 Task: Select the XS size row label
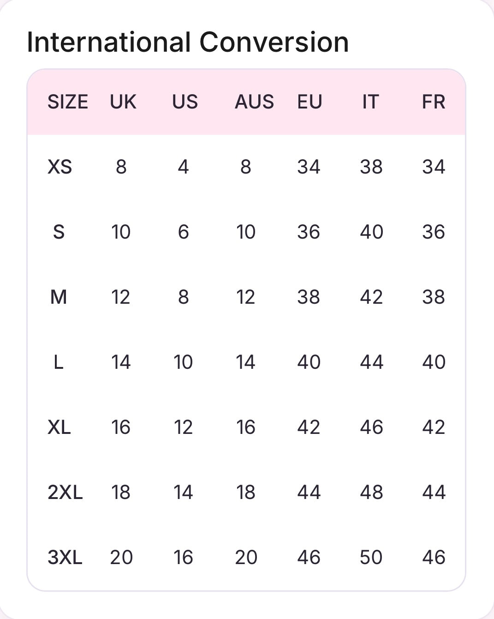60,167
